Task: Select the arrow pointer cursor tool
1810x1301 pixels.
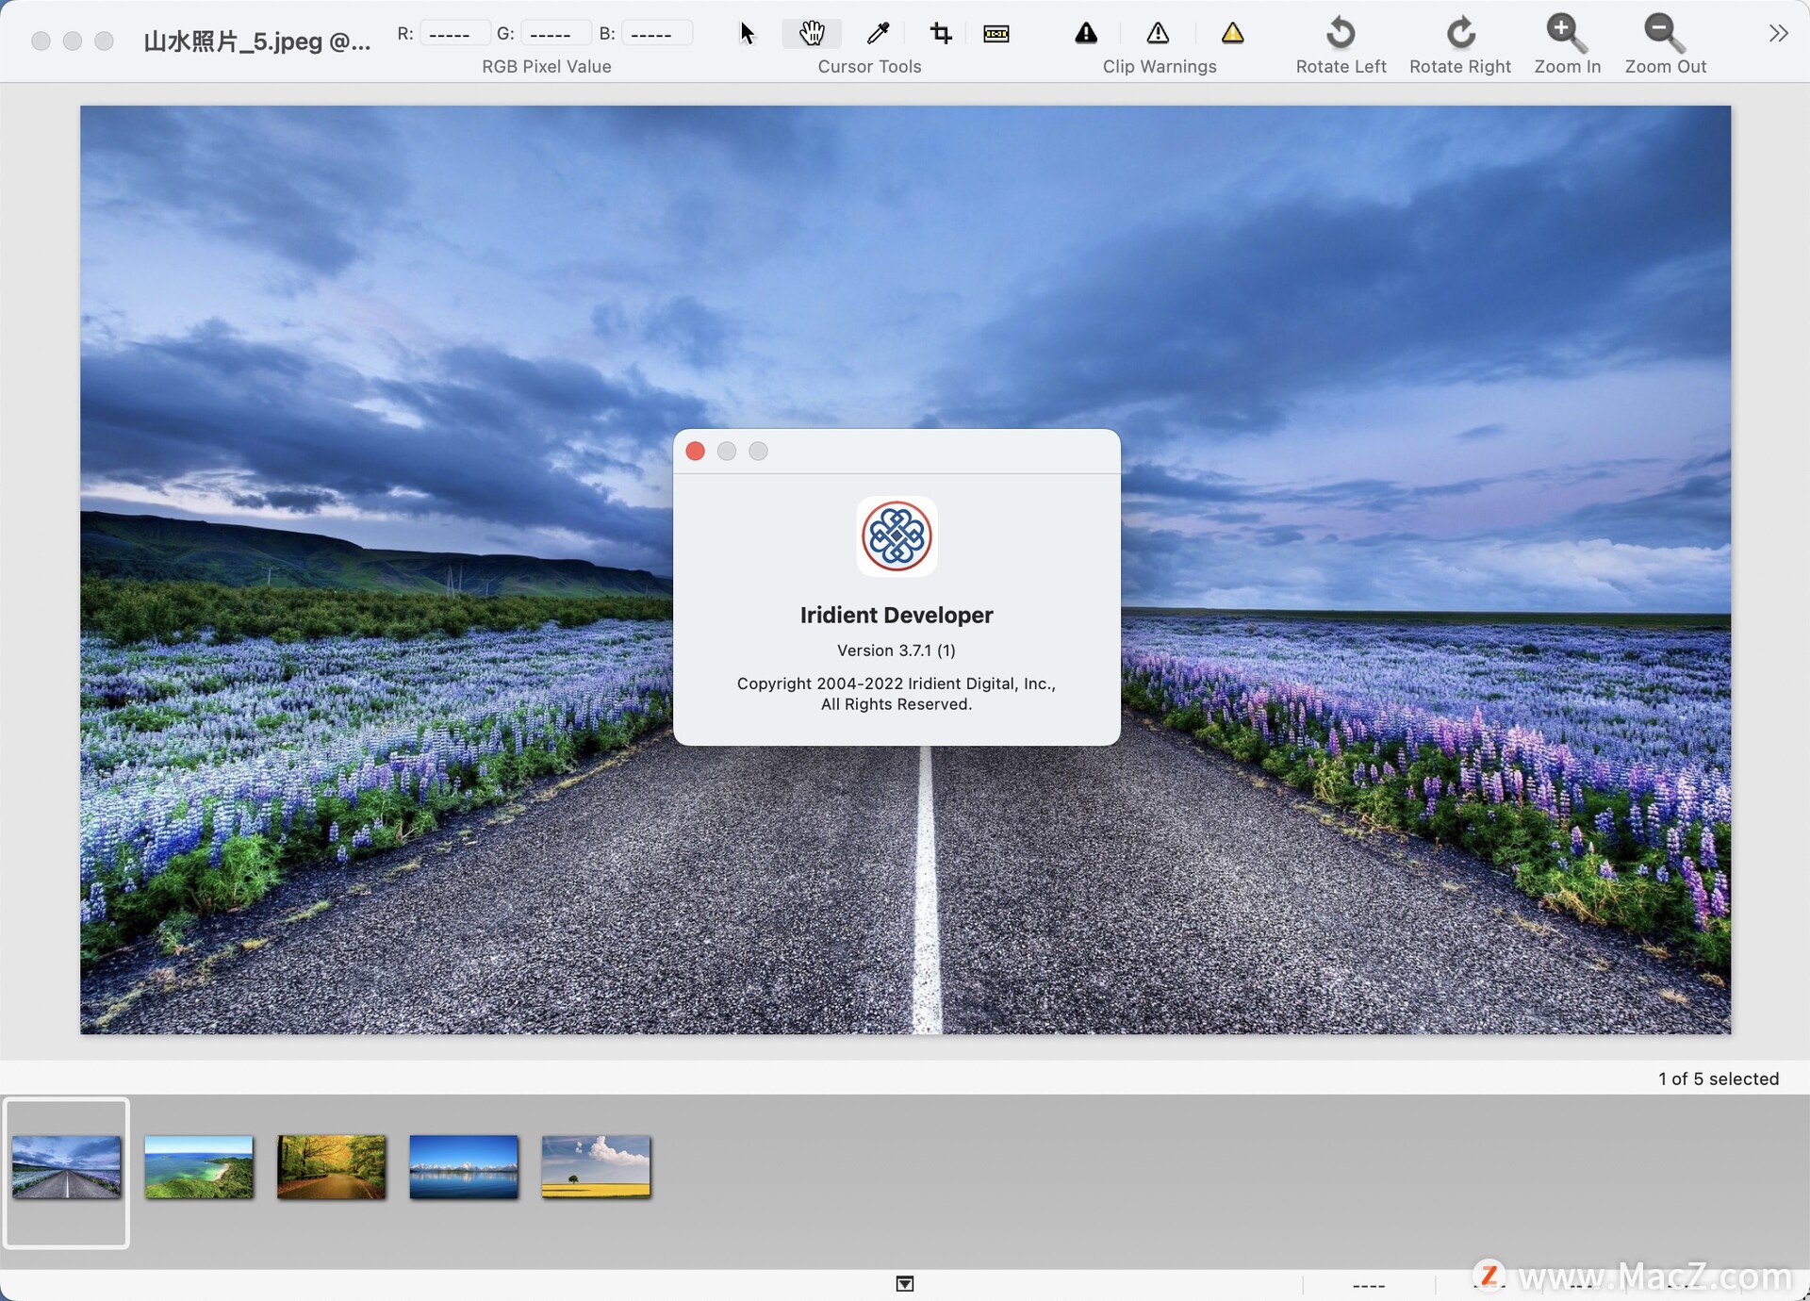Action: point(748,34)
